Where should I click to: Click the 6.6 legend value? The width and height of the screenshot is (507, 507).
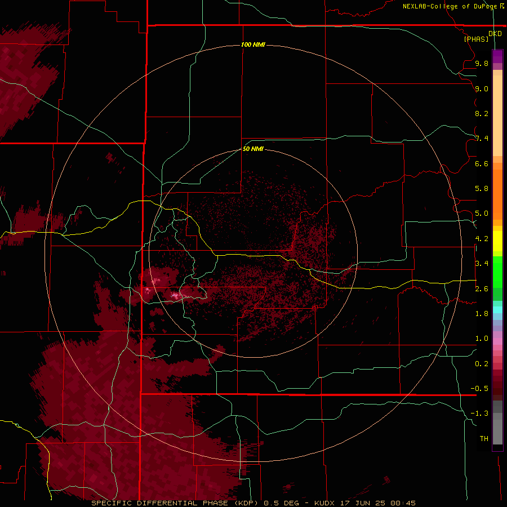tap(482, 163)
